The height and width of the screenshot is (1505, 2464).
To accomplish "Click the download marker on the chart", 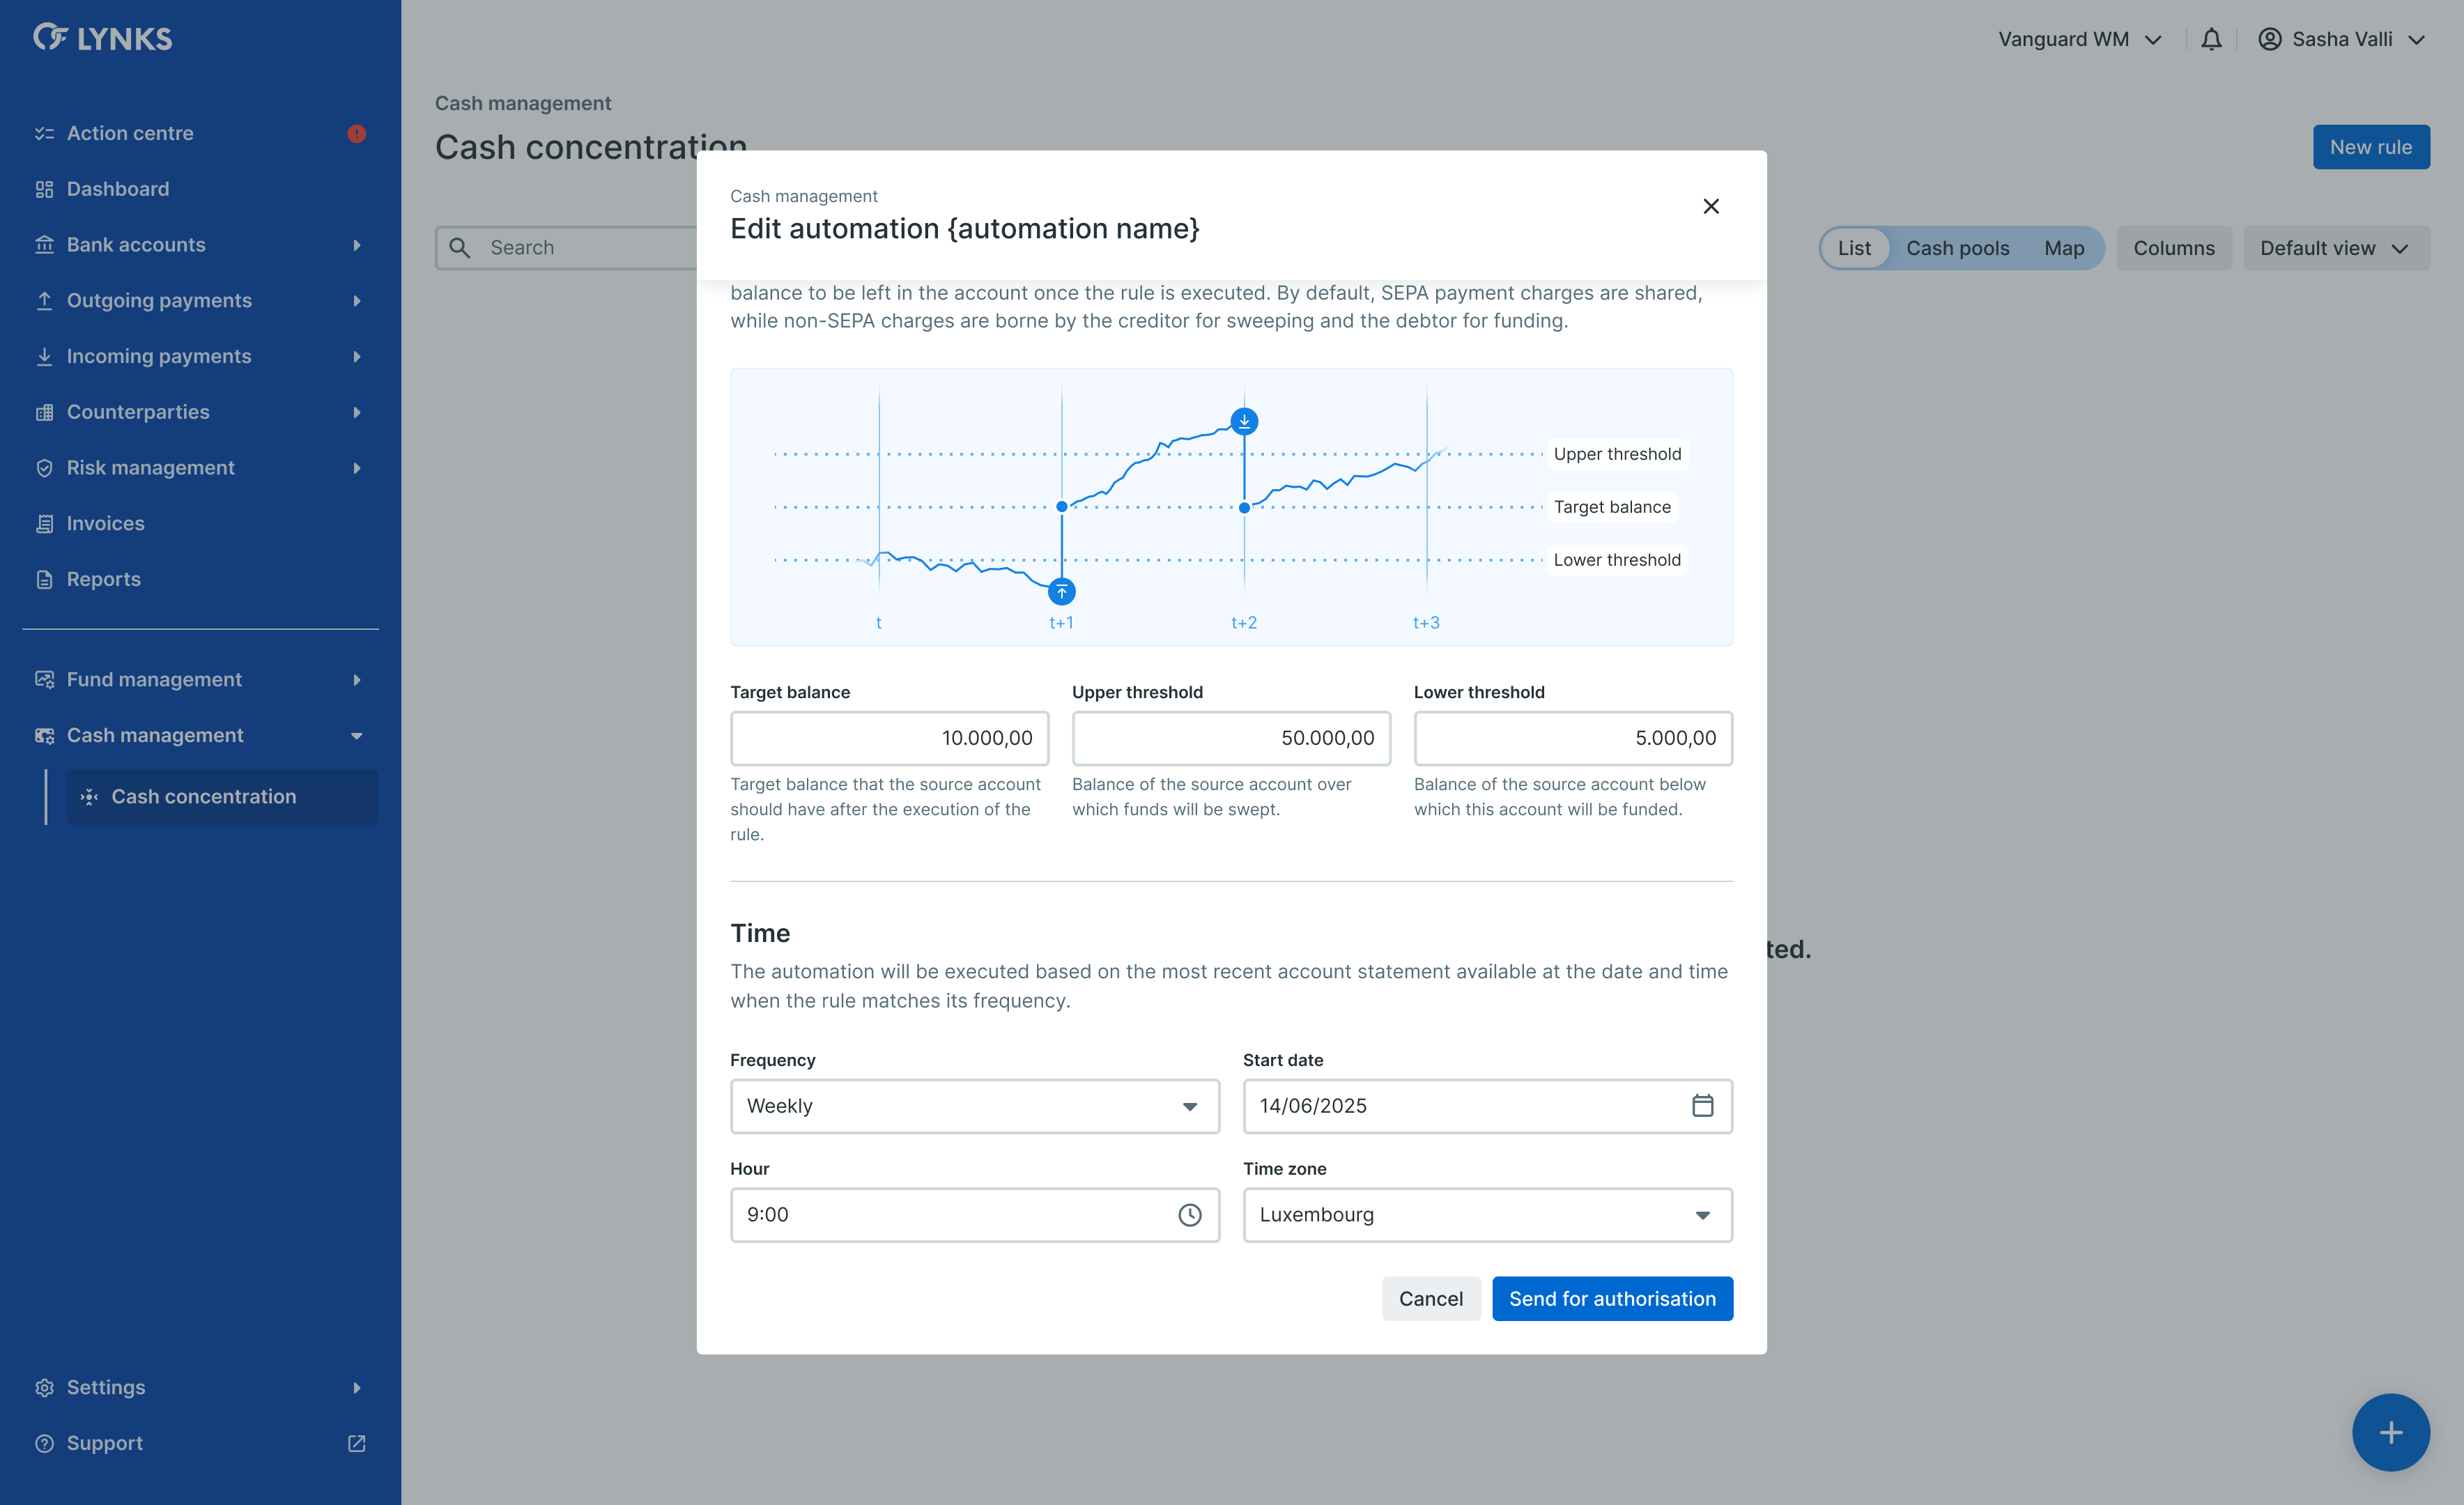I will [1244, 421].
